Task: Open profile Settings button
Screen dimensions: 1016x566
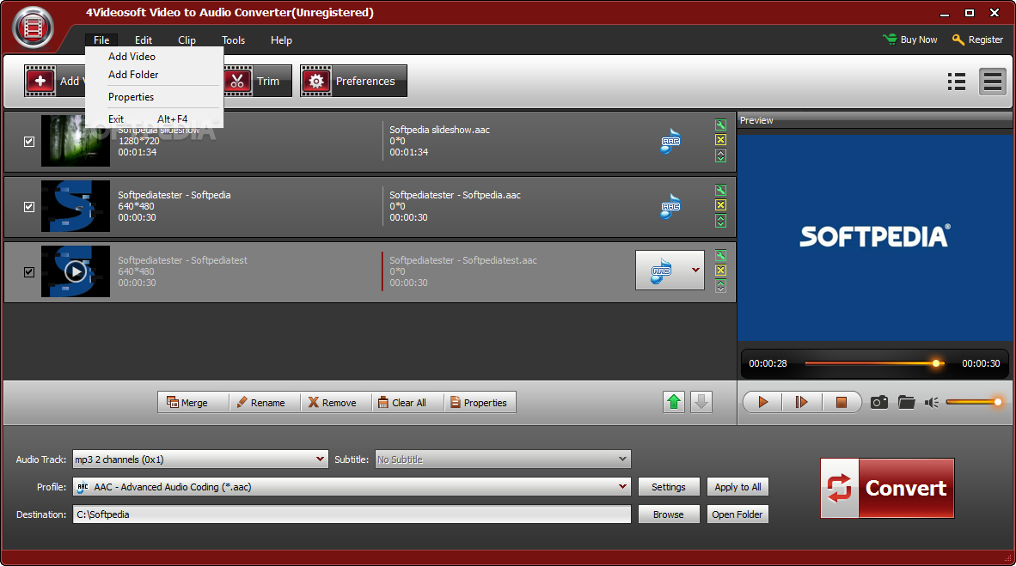Action: coord(669,487)
